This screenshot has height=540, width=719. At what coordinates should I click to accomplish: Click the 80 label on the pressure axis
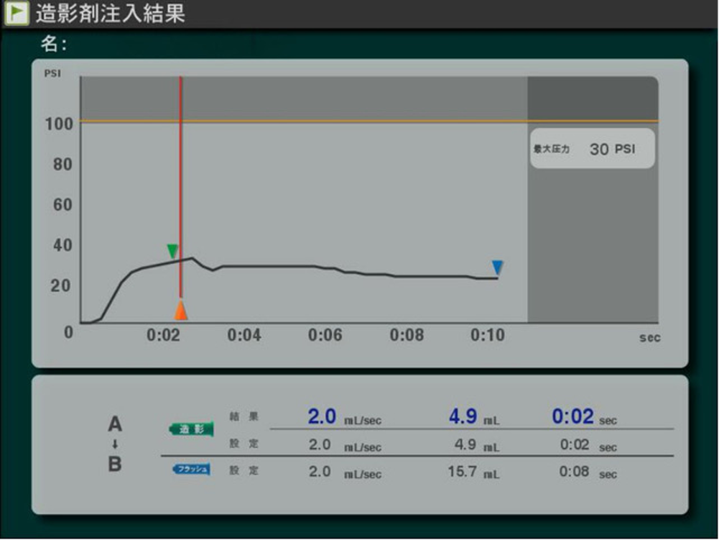62,165
